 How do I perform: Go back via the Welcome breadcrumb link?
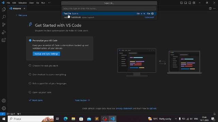[x=21, y=15]
